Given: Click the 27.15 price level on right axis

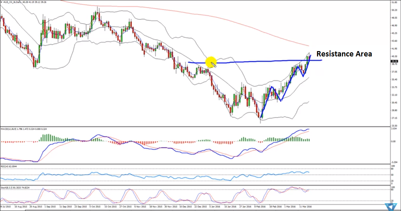Looking at the screenshot, I should (394, 118).
